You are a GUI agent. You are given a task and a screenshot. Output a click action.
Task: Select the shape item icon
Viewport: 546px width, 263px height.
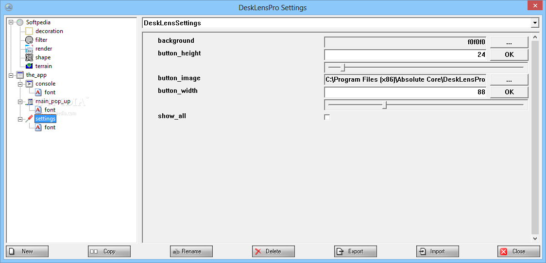coord(29,57)
